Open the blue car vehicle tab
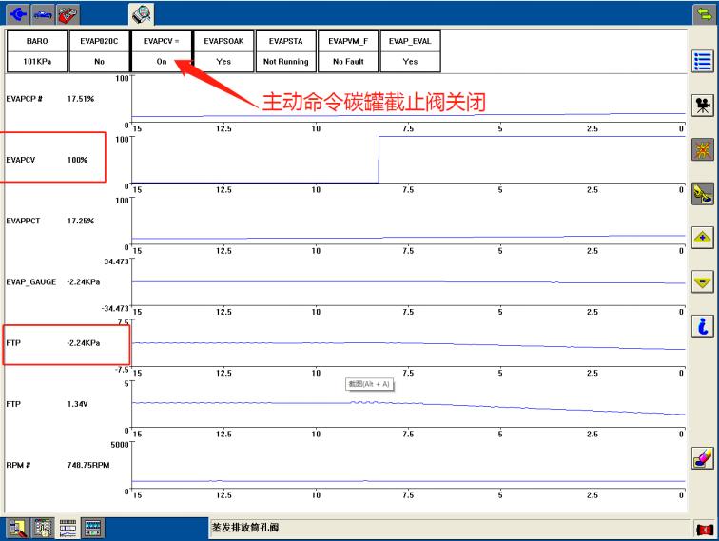 [x=43, y=14]
